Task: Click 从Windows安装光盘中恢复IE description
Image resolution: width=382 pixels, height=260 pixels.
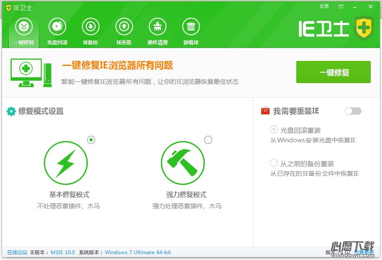Action: (313, 140)
